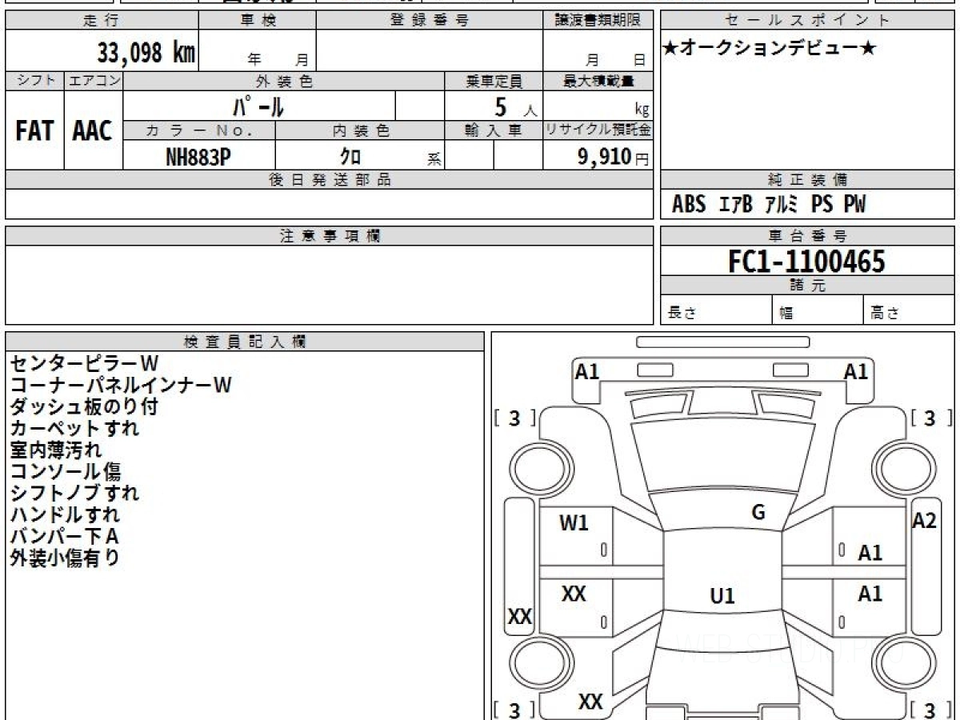
Task: Select the シフト label
Action: (x=34, y=81)
